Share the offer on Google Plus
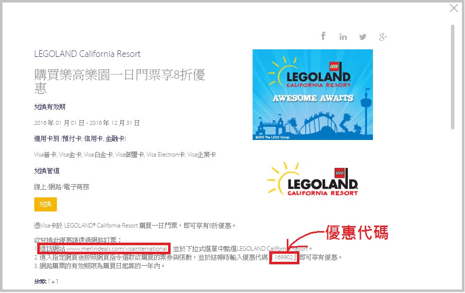 click(x=382, y=37)
